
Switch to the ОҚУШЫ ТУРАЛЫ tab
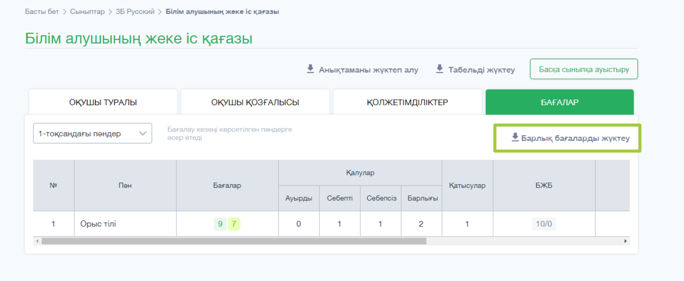(x=103, y=102)
